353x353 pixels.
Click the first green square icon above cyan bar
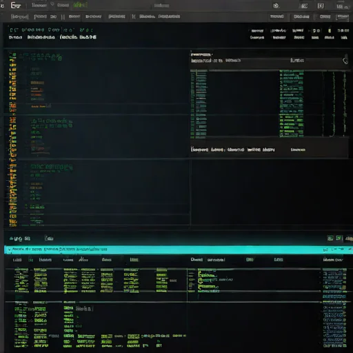(x=330, y=238)
